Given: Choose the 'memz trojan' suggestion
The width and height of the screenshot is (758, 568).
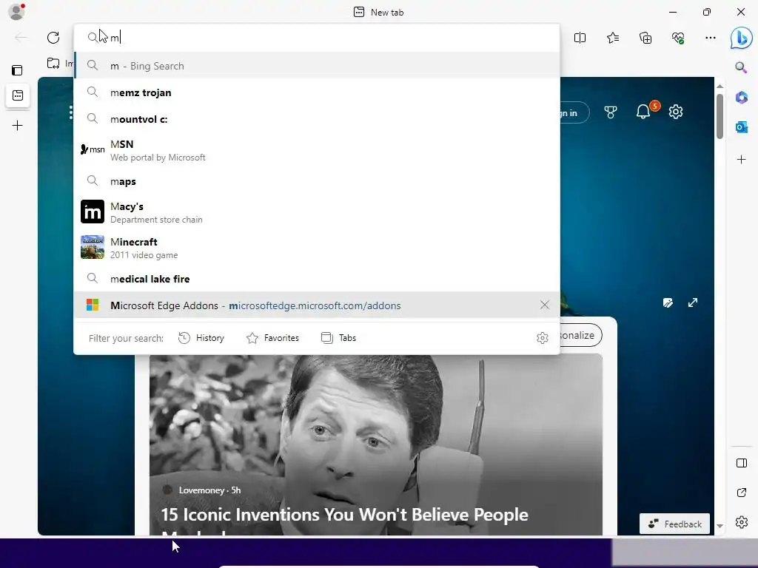Looking at the screenshot, I should (317, 92).
